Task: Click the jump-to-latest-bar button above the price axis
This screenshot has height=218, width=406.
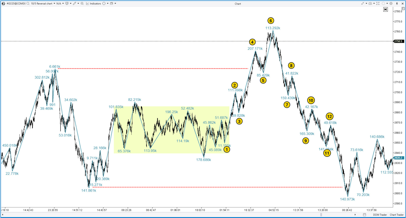Action: pos(386,9)
